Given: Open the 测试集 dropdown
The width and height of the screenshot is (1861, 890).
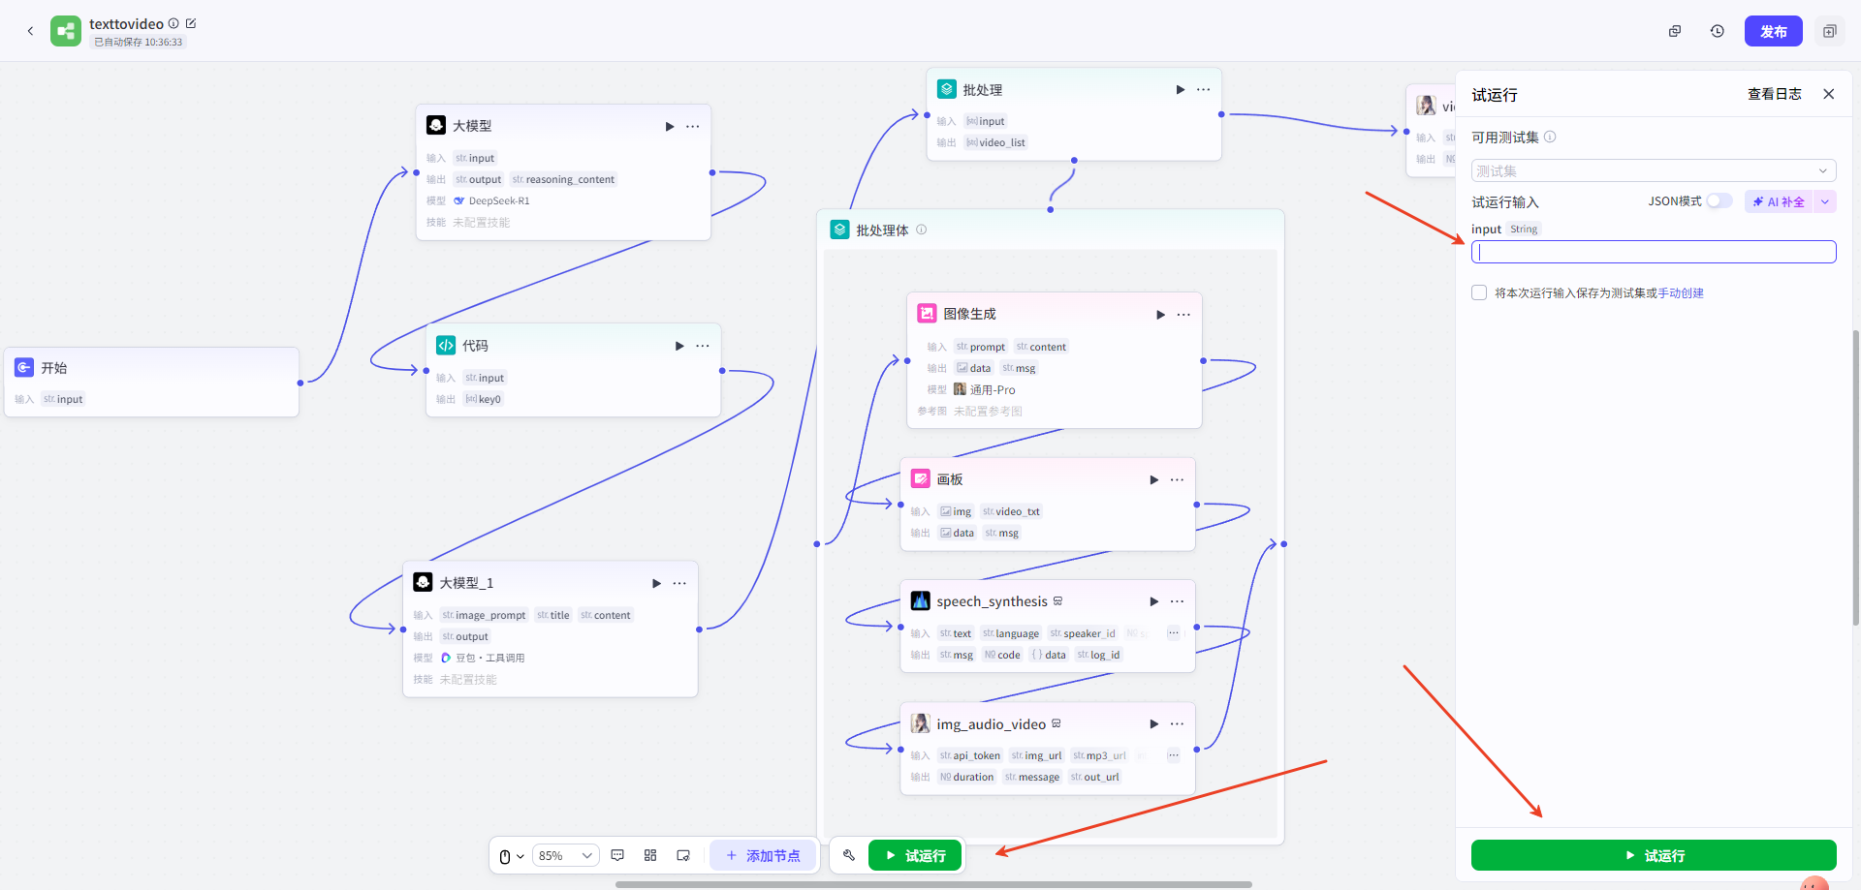Looking at the screenshot, I should coord(1654,171).
